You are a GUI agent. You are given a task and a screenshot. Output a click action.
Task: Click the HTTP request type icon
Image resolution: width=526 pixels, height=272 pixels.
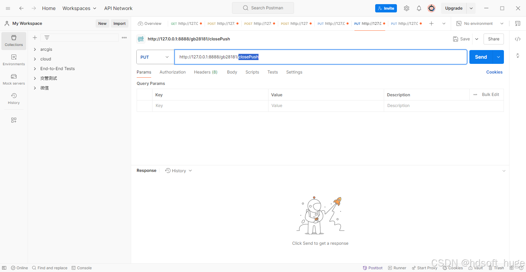(140, 39)
